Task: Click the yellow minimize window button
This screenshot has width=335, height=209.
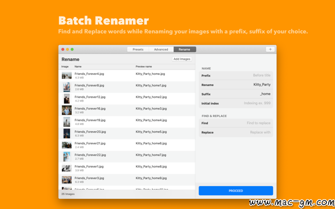Action: (67, 49)
